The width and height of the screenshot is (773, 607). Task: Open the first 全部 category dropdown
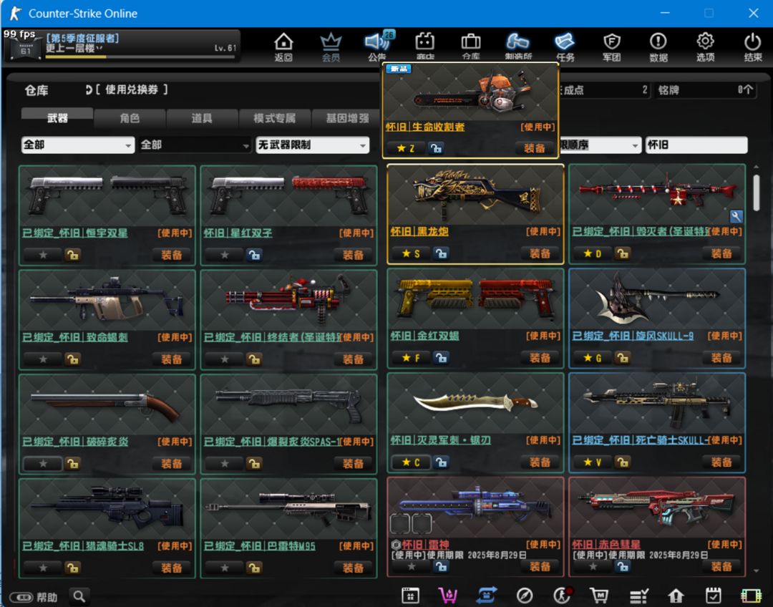pyautogui.click(x=78, y=145)
